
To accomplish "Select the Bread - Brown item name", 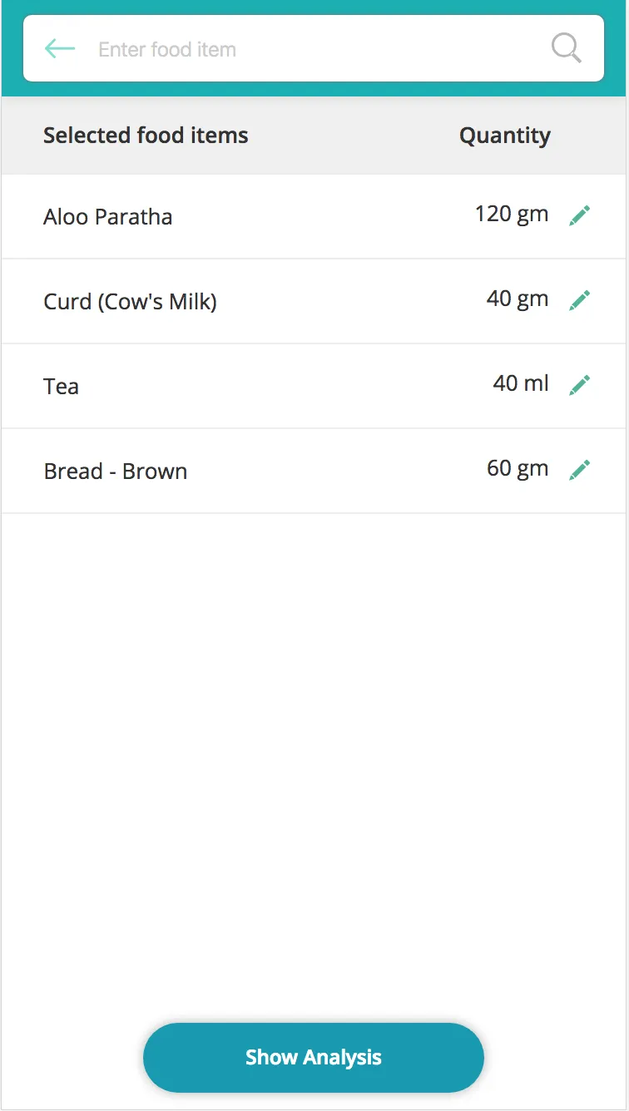I will [116, 472].
